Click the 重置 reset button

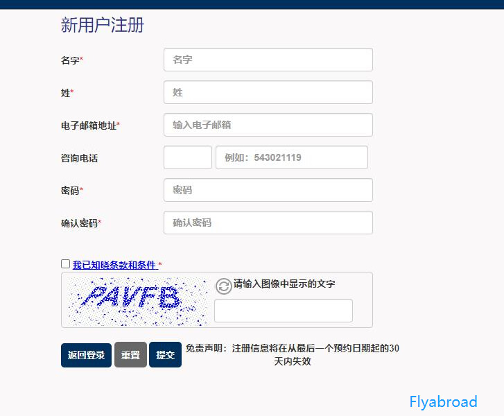point(130,355)
